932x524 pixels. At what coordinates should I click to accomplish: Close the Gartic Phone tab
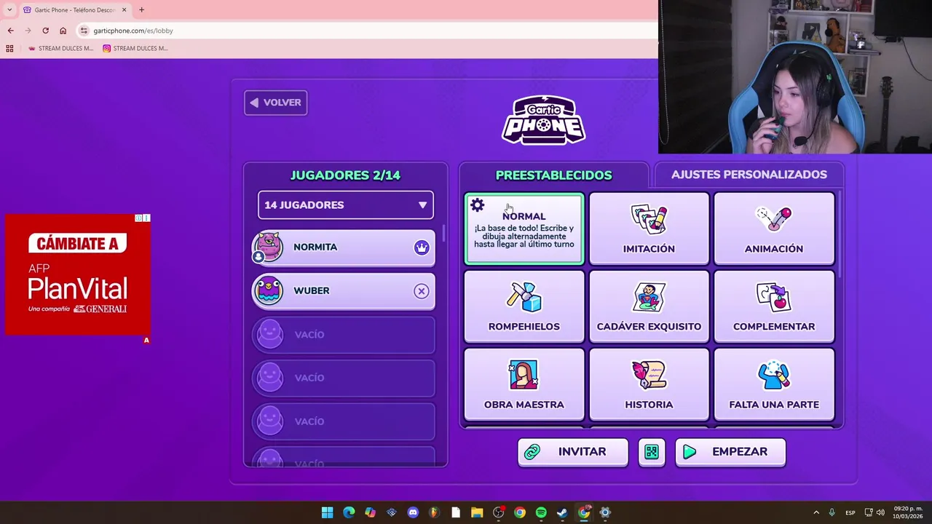pos(124,10)
